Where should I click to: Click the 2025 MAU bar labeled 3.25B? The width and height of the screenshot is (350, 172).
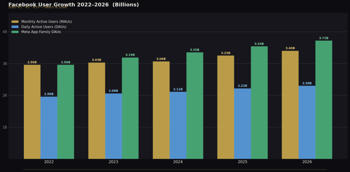(226, 107)
